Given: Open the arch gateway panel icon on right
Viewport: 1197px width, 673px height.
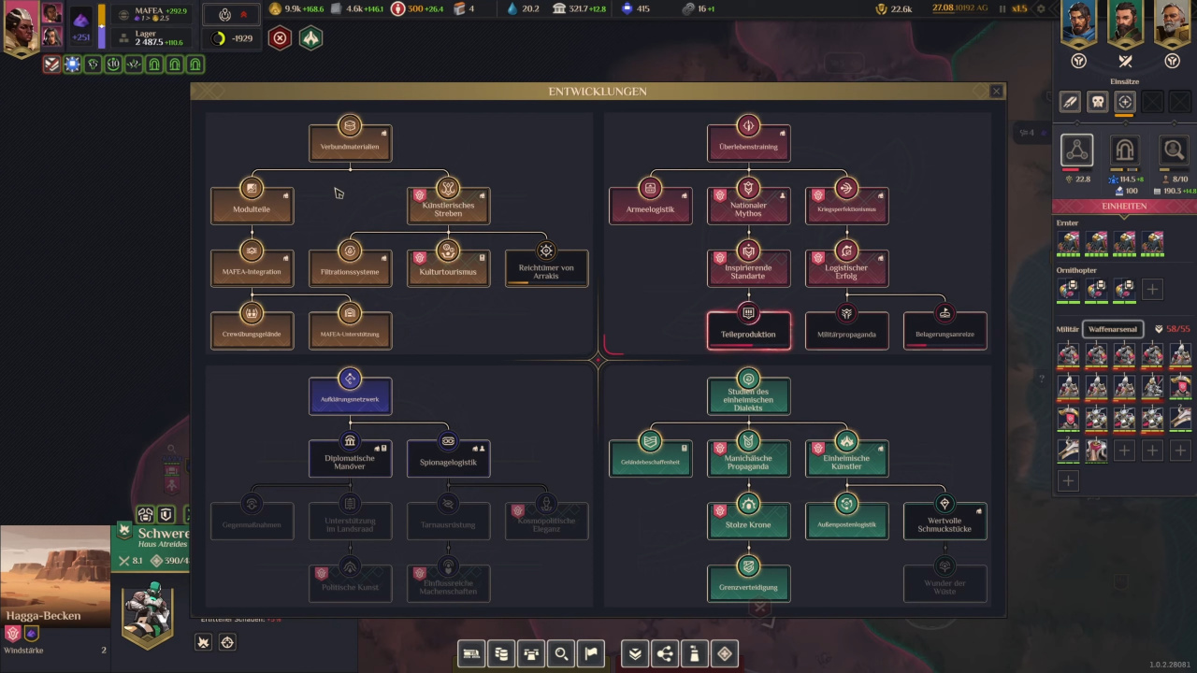Looking at the screenshot, I should [x=1125, y=150].
